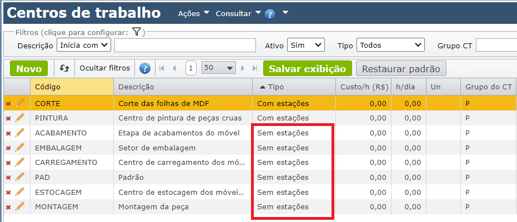Viewport: 517px width, 222px height.
Task: Go to the next page arrow
Action: (x=242, y=68)
